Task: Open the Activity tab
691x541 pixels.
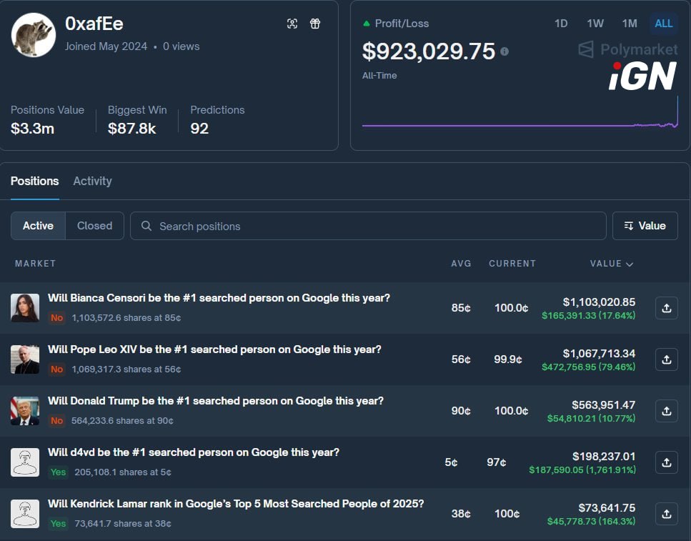Action: pyautogui.click(x=92, y=181)
